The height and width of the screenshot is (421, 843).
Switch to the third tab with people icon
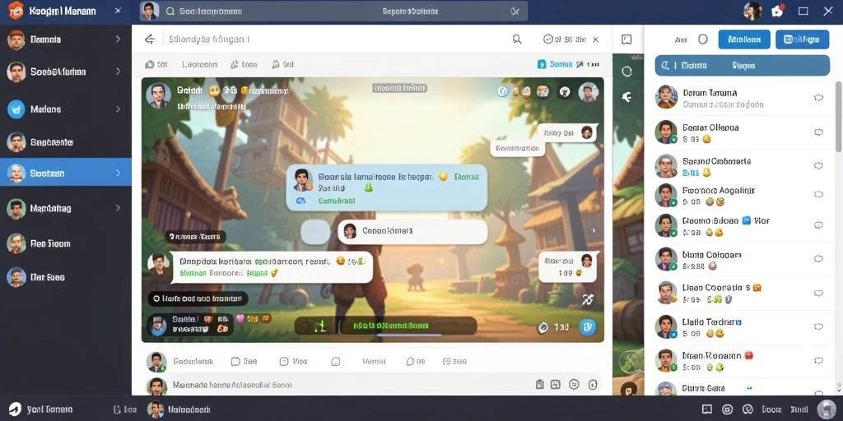244,64
